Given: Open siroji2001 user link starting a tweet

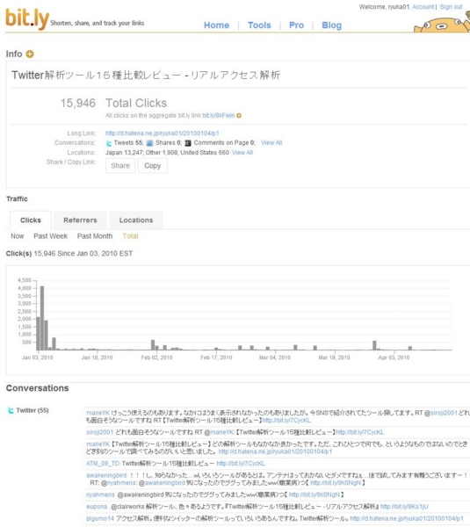Looking at the screenshot, I should click(100, 432).
